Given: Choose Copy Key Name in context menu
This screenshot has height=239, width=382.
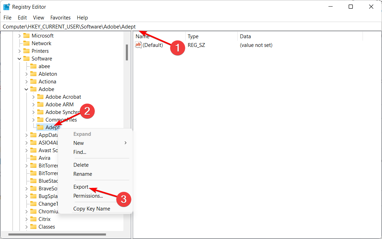Looking at the screenshot, I should (95, 209).
